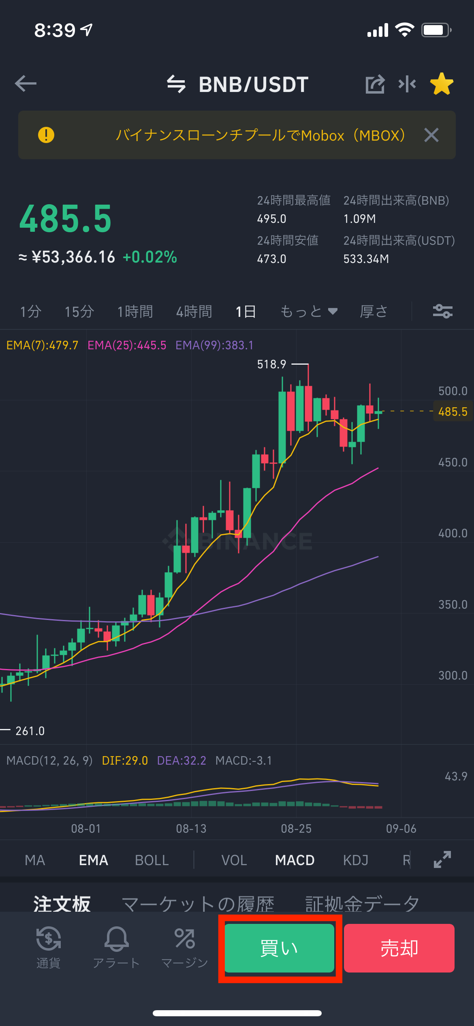
Task: Select the 4時間 chart interval
Action: (x=194, y=312)
